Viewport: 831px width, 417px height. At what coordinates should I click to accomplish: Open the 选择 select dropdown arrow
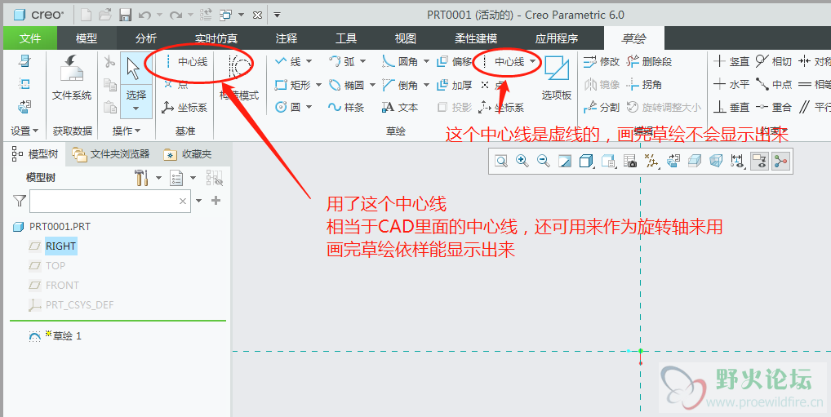pyautogui.click(x=136, y=109)
